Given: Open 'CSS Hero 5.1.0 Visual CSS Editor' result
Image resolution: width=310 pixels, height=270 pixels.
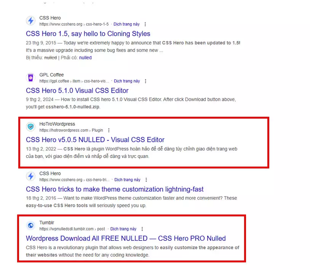Looking at the screenshot, I should coord(77,91).
